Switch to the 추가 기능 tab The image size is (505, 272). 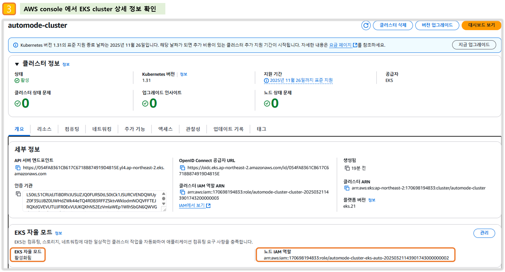pos(135,129)
